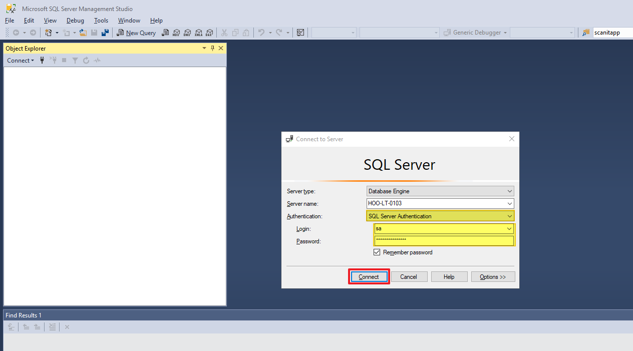Open the Generic Debugger dropdown
Image resolution: width=633 pixels, height=351 pixels.
[476, 33]
